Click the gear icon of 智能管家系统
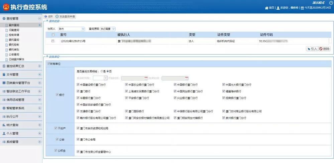 coord(4,108)
